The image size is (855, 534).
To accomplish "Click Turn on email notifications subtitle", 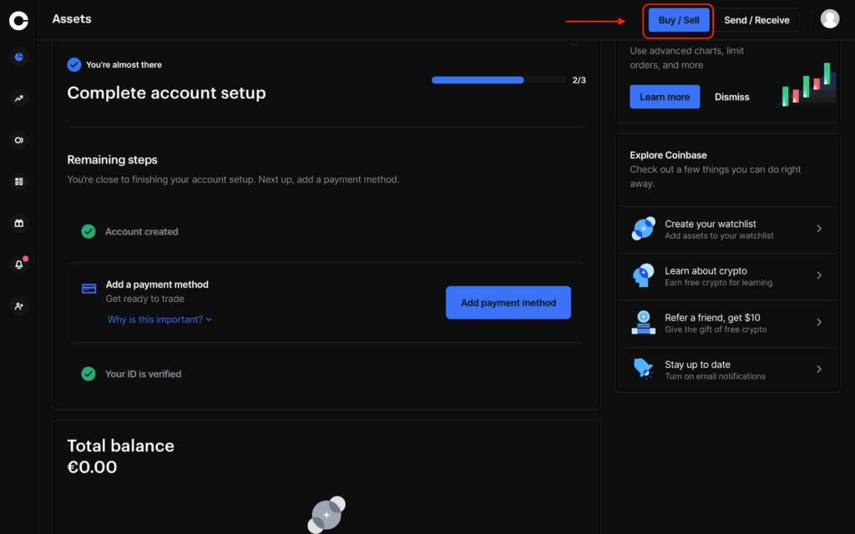I will 715,376.
